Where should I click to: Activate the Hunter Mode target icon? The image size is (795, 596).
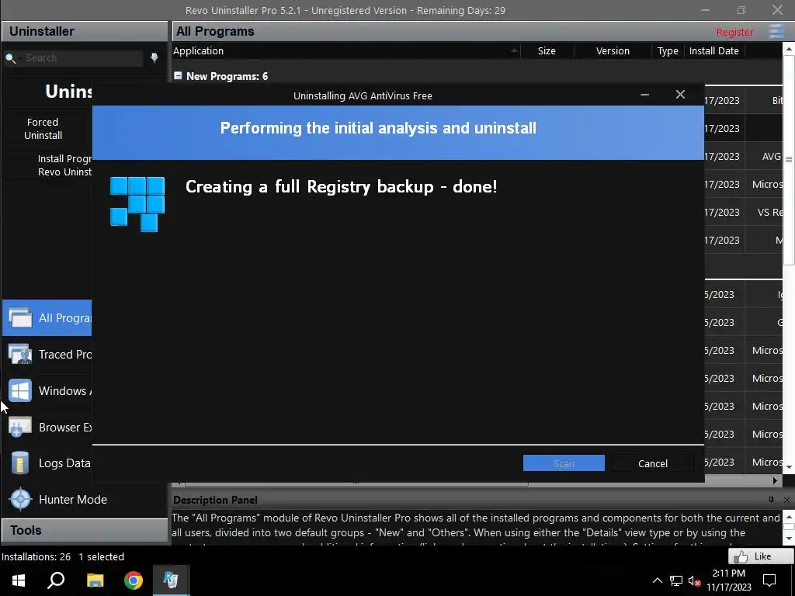[21, 499]
